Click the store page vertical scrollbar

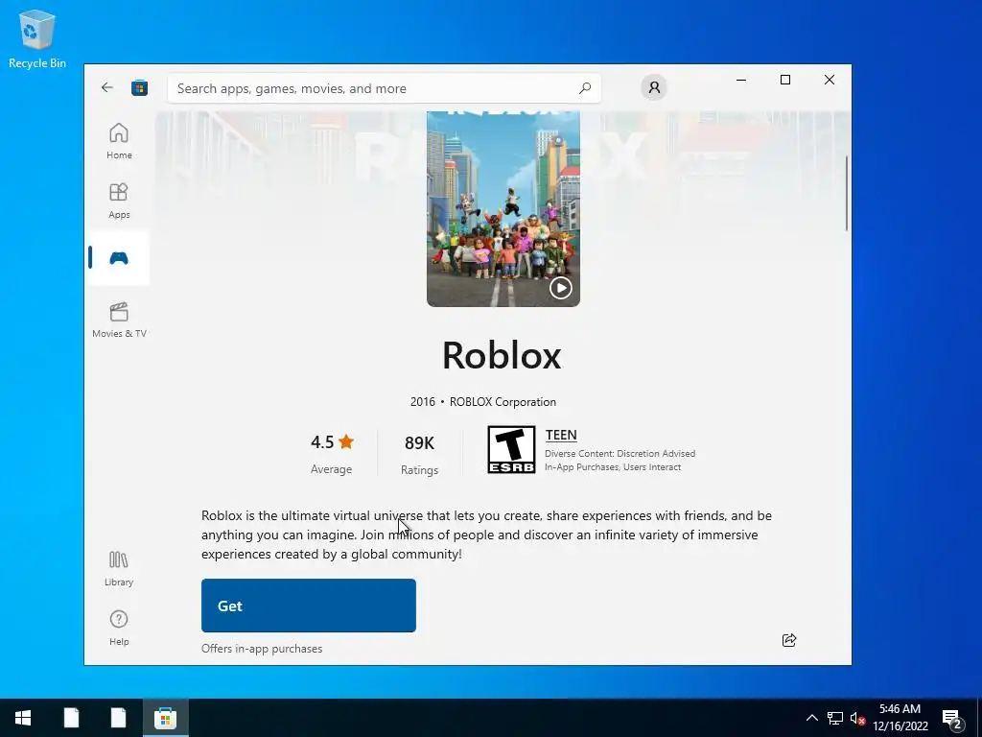(x=846, y=194)
